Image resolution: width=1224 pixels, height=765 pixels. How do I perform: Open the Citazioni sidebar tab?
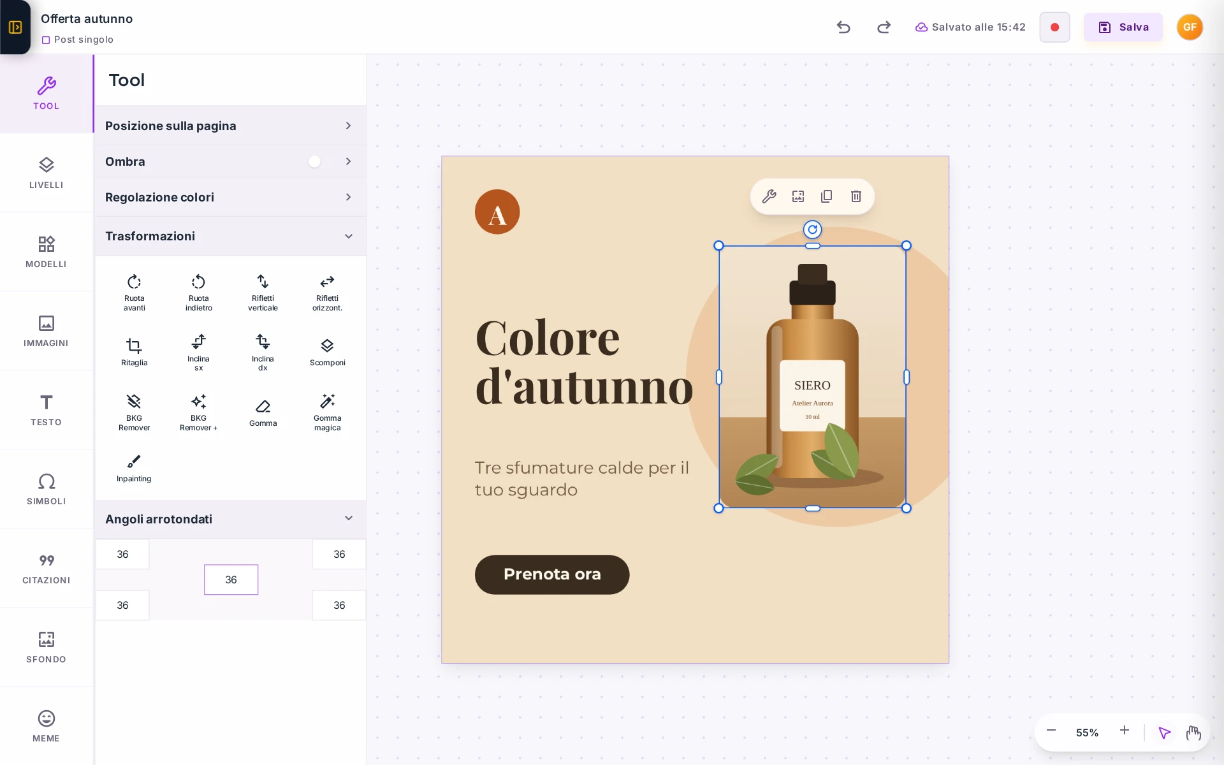[46, 568]
